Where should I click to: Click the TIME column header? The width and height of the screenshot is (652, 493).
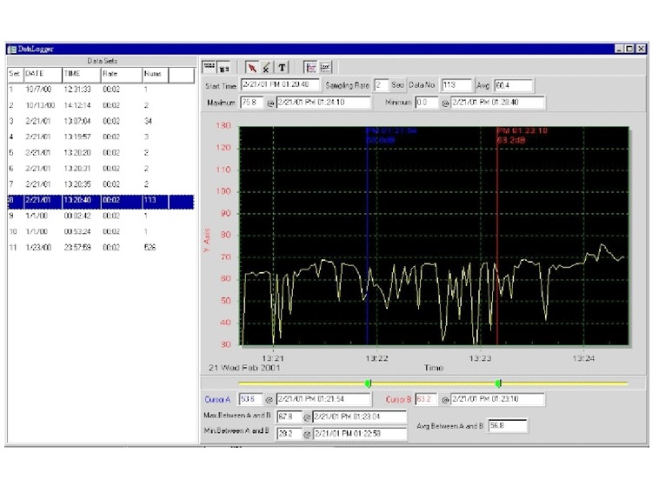[80, 74]
